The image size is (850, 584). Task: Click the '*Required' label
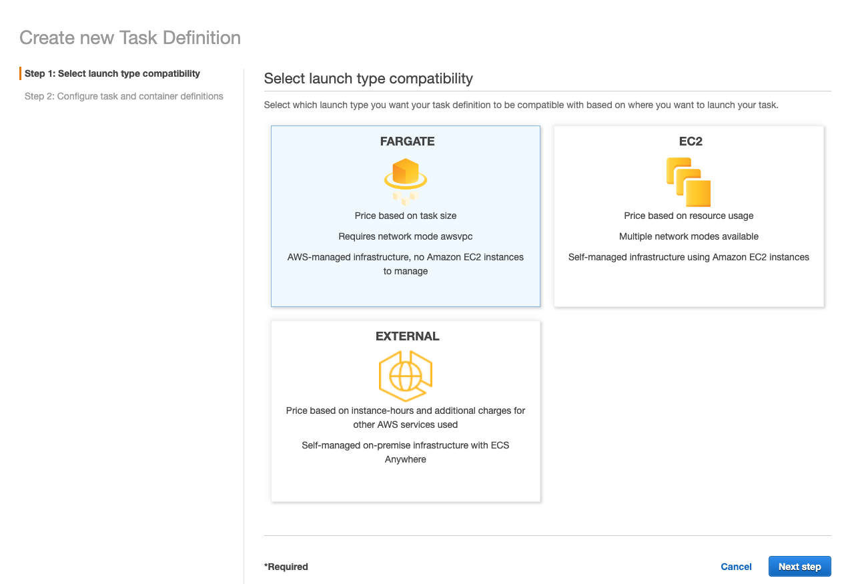[286, 566]
